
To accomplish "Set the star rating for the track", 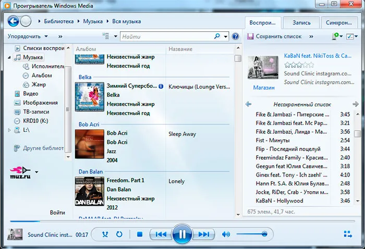I will [x=299, y=65].
